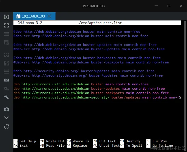The image size is (187, 152).
Task: Click the '#deb http://security.debian.org/' line
Action: pyautogui.click(x=84, y=71)
